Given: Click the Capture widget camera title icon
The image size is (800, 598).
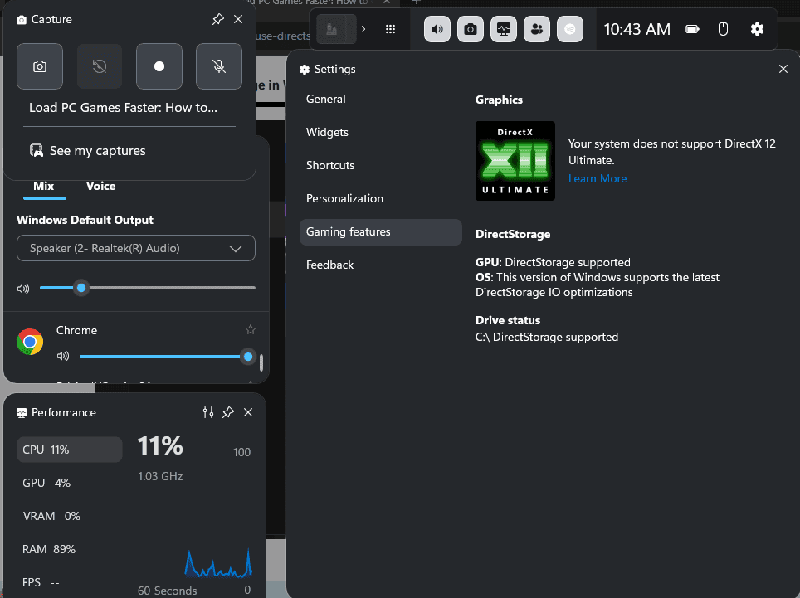Looking at the screenshot, I should pyautogui.click(x=22, y=20).
